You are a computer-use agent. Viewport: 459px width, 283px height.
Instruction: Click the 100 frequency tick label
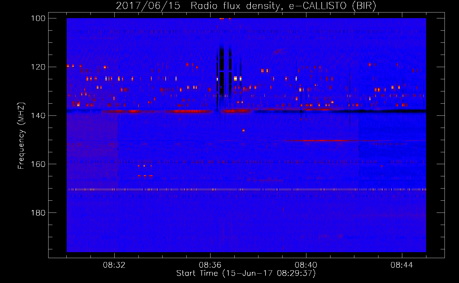pyautogui.click(x=38, y=18)
